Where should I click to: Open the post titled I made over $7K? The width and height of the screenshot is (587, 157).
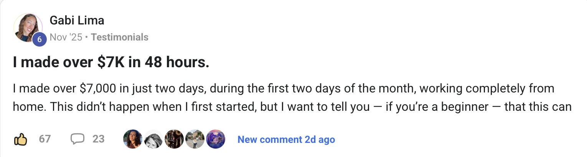[111, 63]
